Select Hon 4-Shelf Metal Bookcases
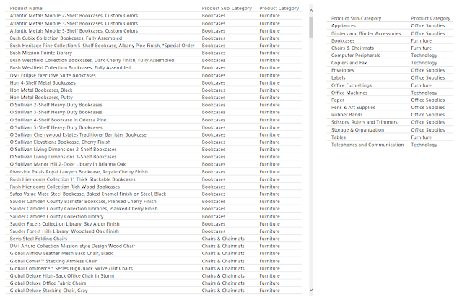The width and height of the screenshot is (462, 300). (43, 82)
